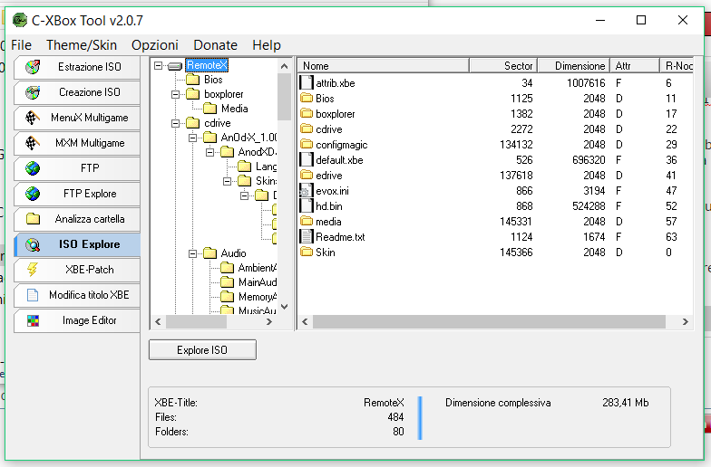
Task: Open the Theme/Skin menu
Action: (x=82, y=45)
